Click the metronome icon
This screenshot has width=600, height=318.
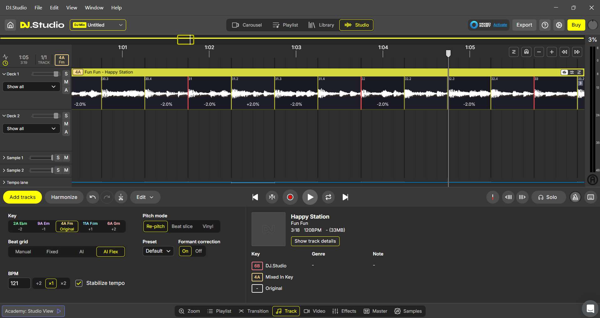point(575,197)
